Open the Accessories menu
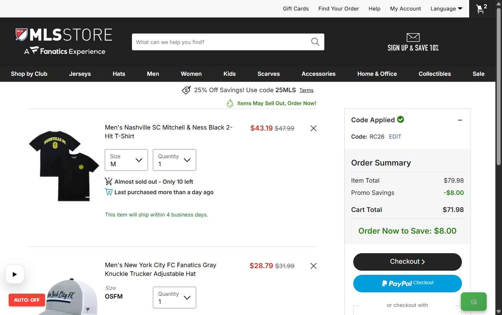This screenshot has height=315, width=502. click(319, 74)
